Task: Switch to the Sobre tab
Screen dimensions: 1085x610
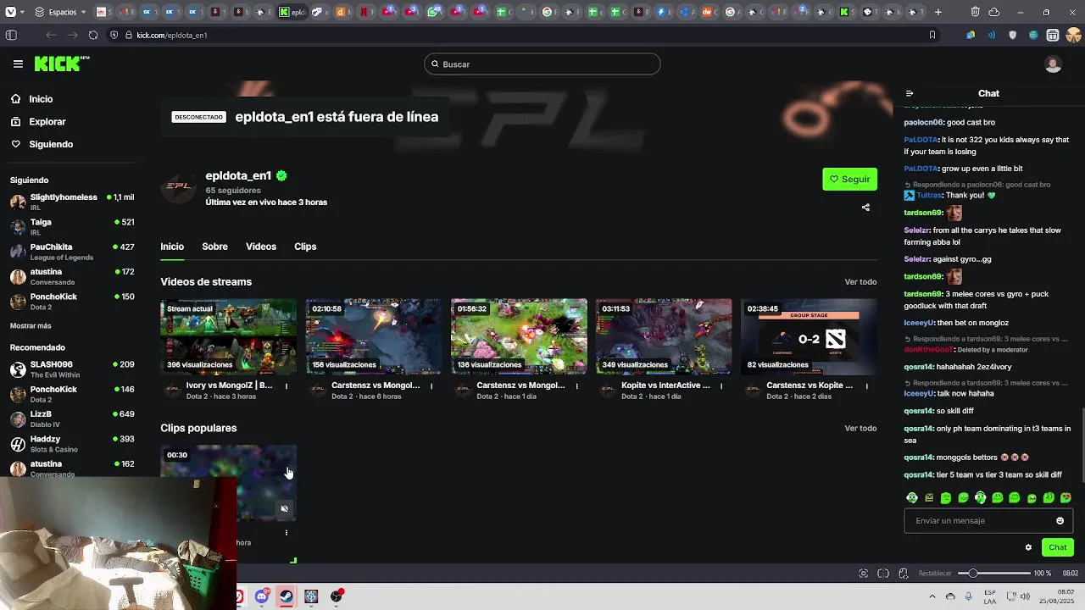Action: (x=214, y=247)
